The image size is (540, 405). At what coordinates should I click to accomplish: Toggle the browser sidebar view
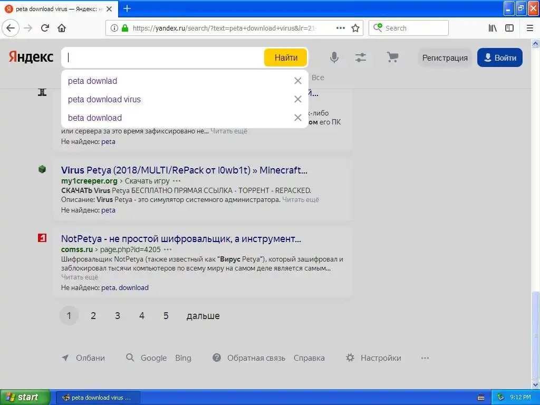point(509,28)
